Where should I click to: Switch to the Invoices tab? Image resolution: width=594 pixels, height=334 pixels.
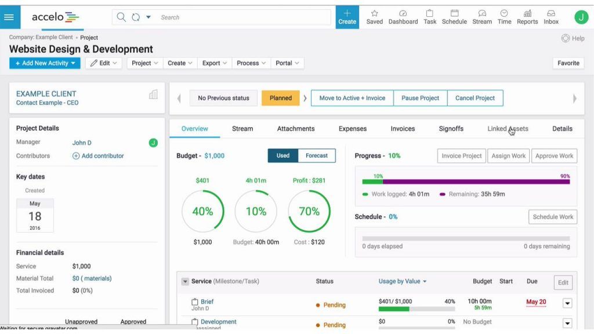[403, 128]
